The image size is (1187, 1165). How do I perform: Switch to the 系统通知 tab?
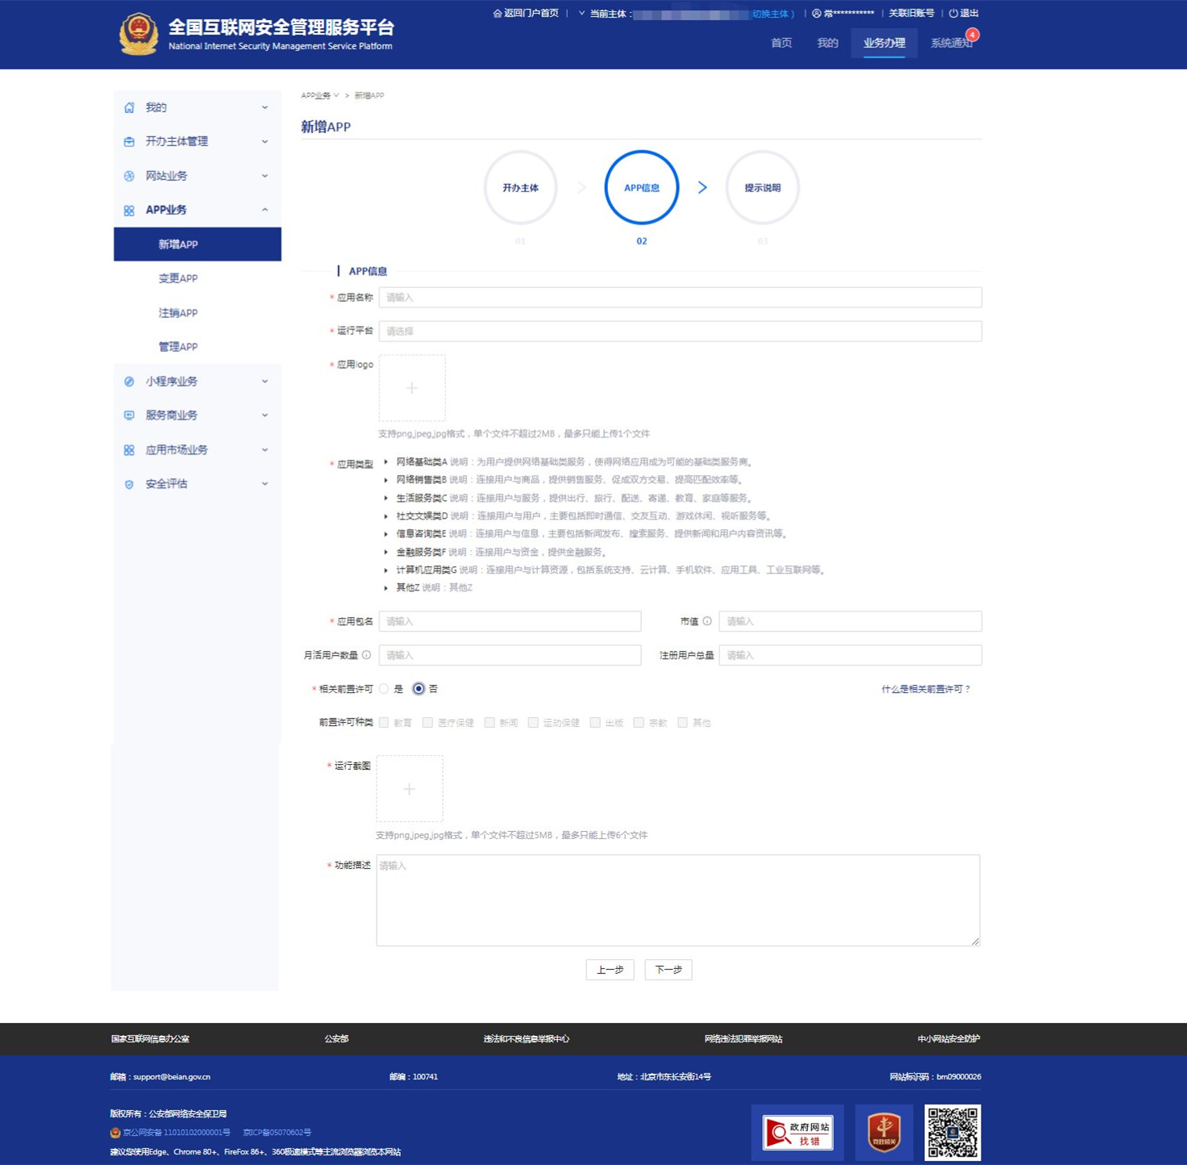coord(950,42)
